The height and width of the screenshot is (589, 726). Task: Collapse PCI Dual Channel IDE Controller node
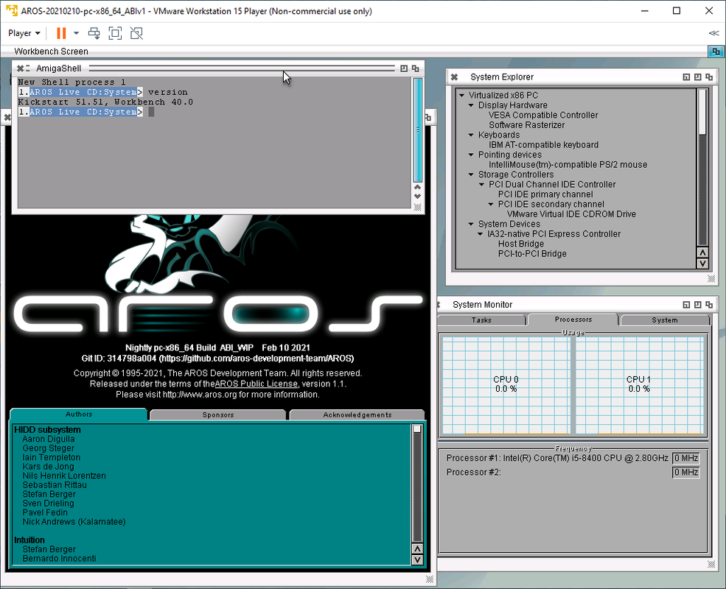pyautogui.click(x=481, y=185)
